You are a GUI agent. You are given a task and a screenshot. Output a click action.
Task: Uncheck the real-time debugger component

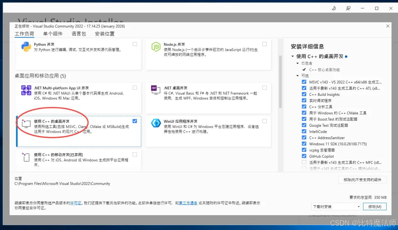304,100
